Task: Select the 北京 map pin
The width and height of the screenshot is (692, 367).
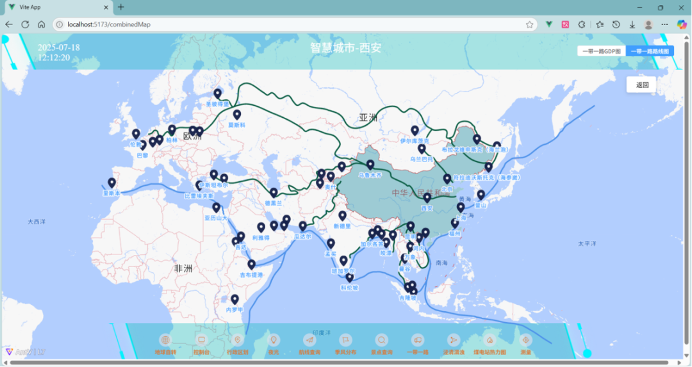Action: coord(447,179)
